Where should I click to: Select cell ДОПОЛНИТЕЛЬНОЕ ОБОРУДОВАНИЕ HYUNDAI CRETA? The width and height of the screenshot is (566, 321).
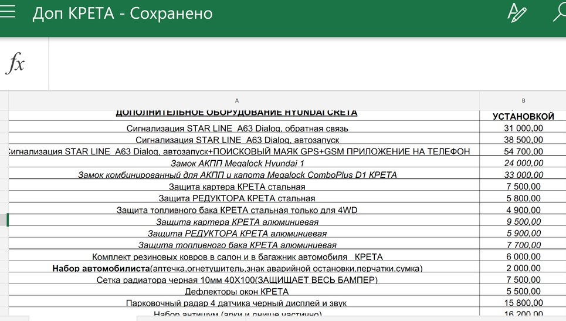[244, 115]
